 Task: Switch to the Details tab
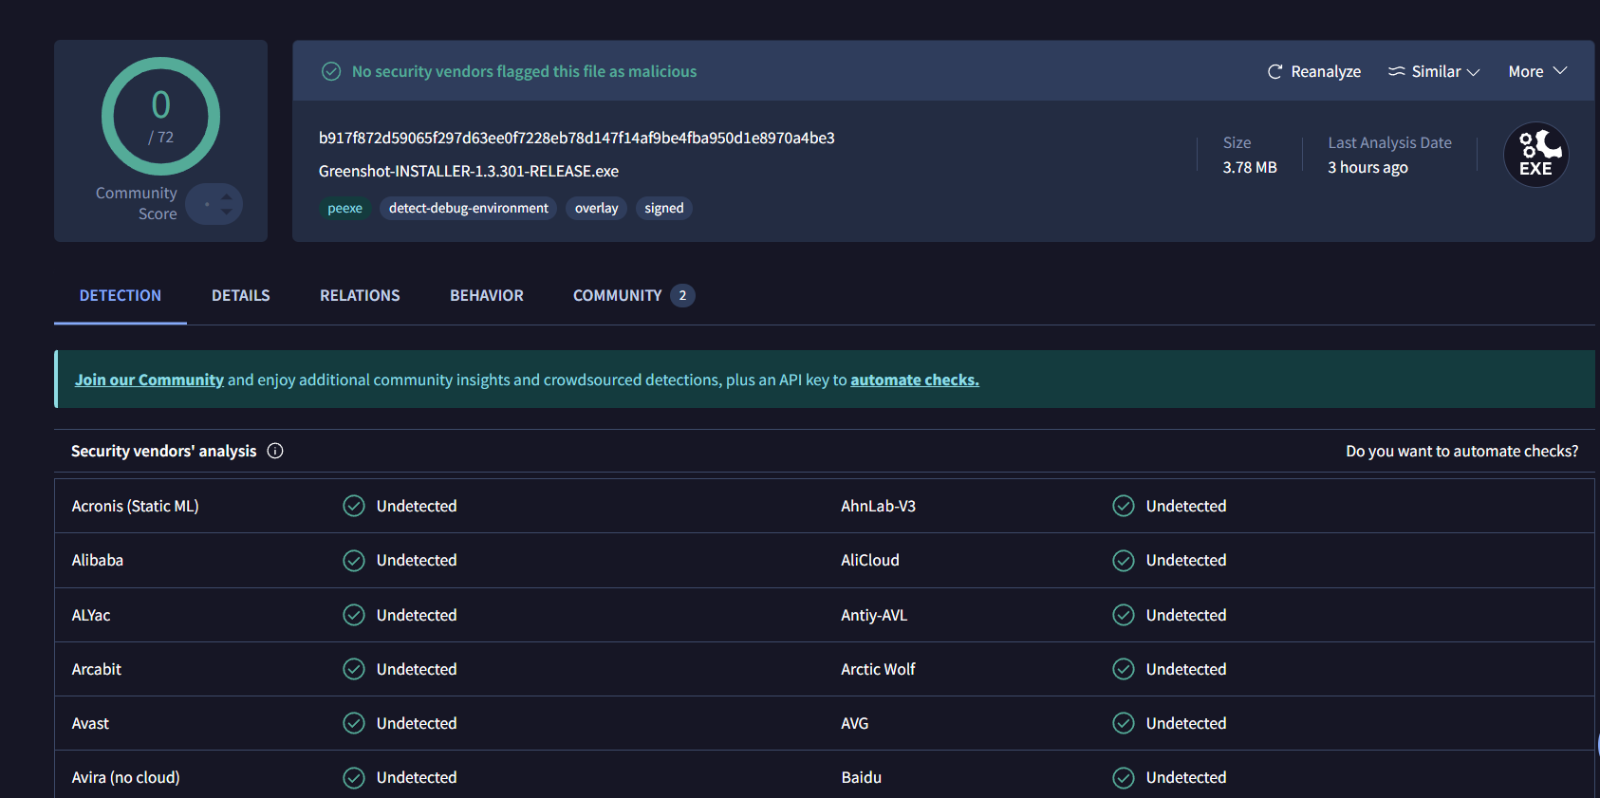point(240,295)
